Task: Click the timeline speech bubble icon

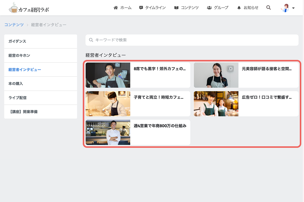Action: pyautogui.click(x=141, y=8)
